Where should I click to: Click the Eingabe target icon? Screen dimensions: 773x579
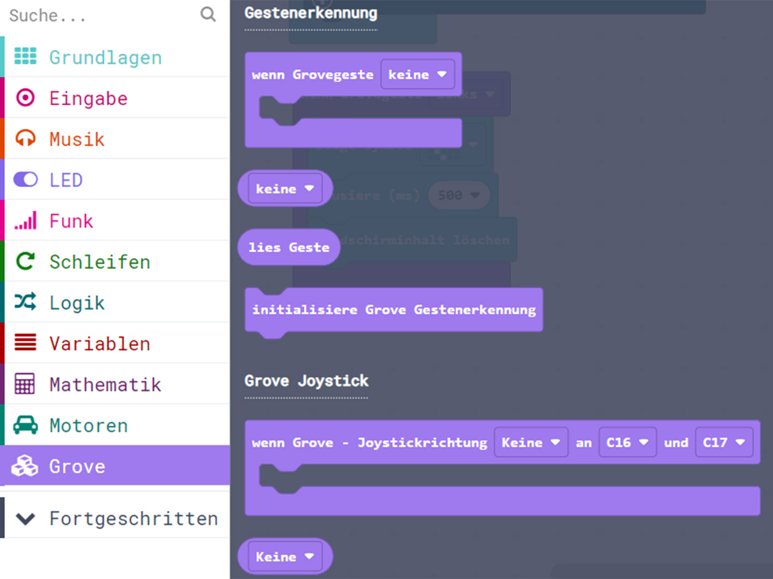click(25, 98)
